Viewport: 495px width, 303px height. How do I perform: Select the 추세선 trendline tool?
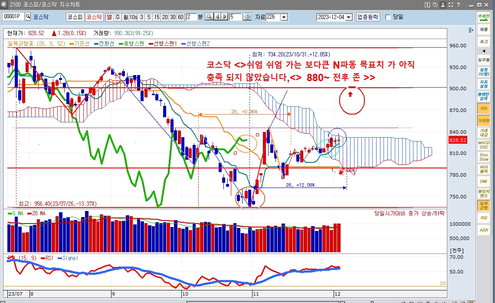pyautogui.click(x=484, y=17)
